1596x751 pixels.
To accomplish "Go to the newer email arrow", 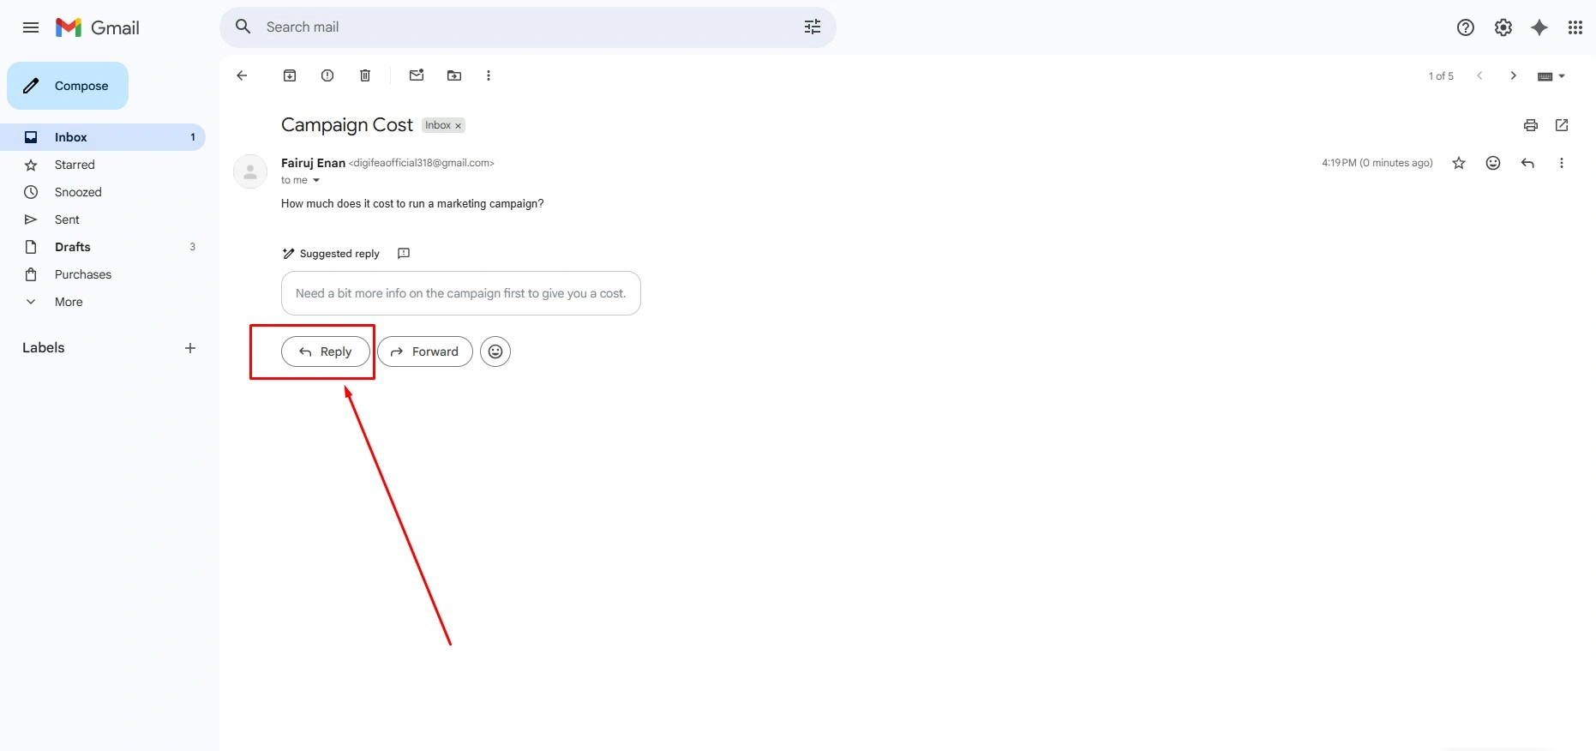I will coord(1479,75).
